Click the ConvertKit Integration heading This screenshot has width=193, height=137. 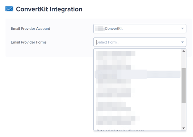coord(49,9)
